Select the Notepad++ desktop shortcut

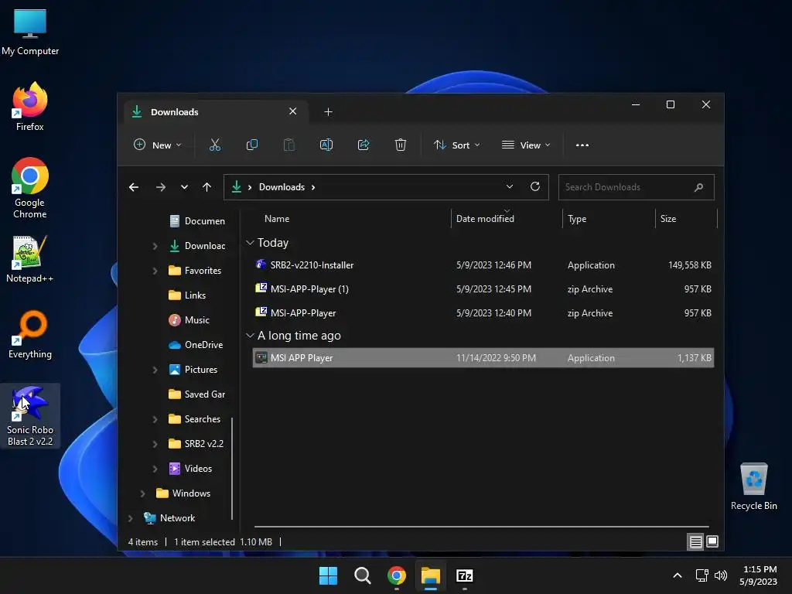point(30,259)
